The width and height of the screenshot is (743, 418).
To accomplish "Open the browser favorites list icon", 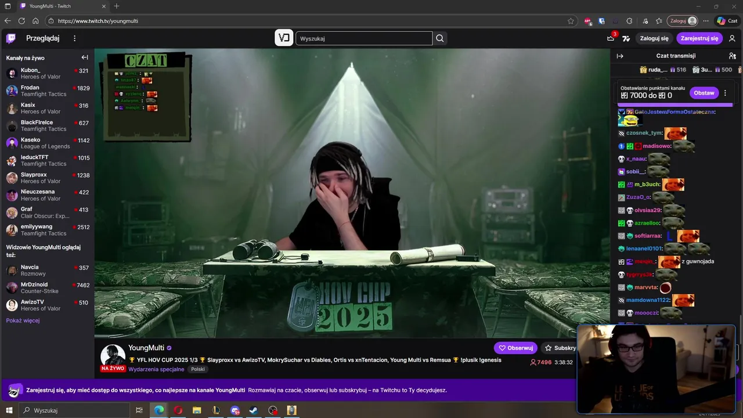I will coord(659,21).
